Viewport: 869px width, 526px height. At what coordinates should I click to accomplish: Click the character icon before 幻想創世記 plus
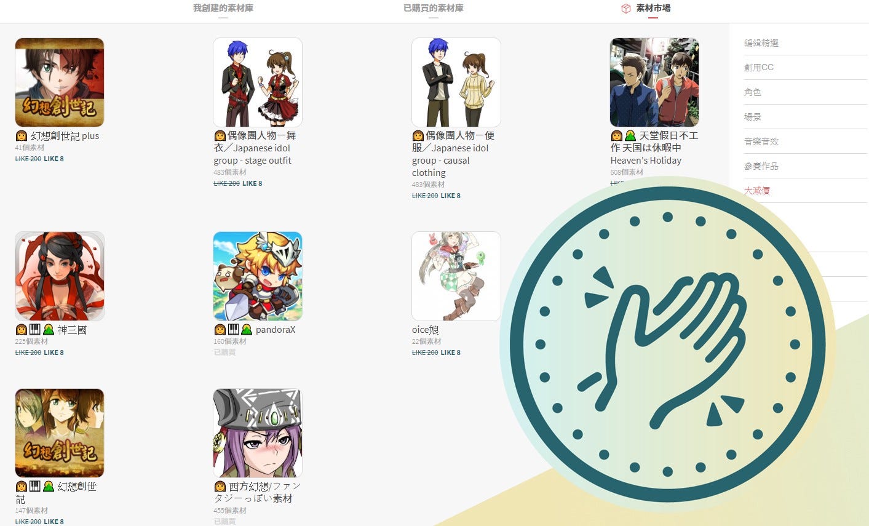pos(22,136)
